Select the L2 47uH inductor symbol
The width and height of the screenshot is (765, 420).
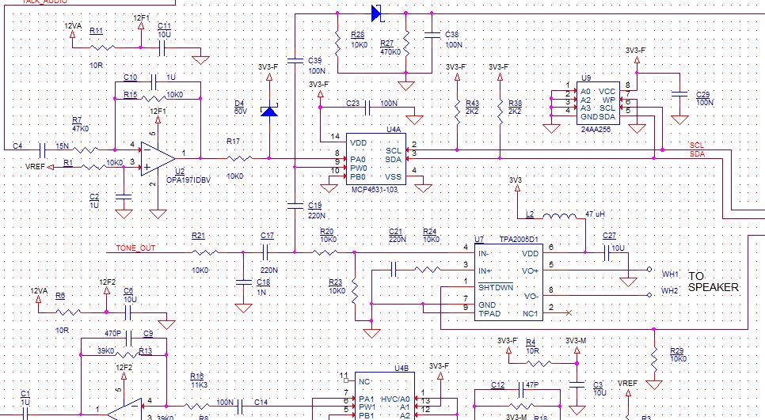tap(559, 216)
